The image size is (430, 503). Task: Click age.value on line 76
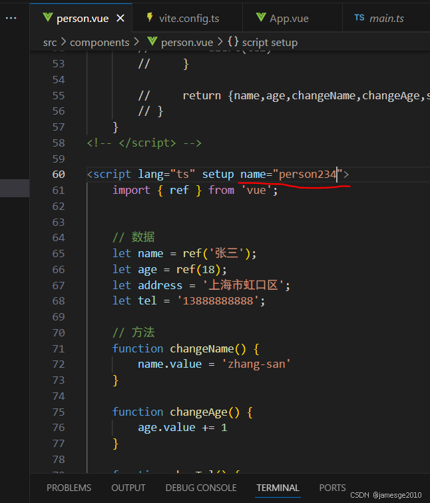tap(166, 428)
